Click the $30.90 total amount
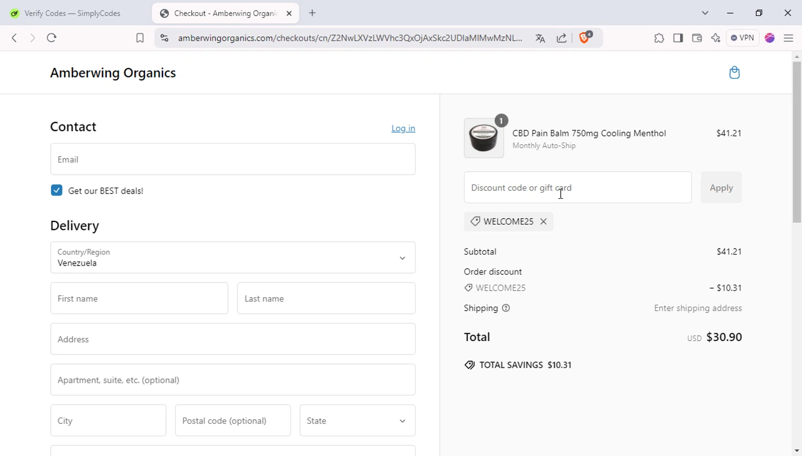This screenshot has width=802, height=456. [724, 337]
